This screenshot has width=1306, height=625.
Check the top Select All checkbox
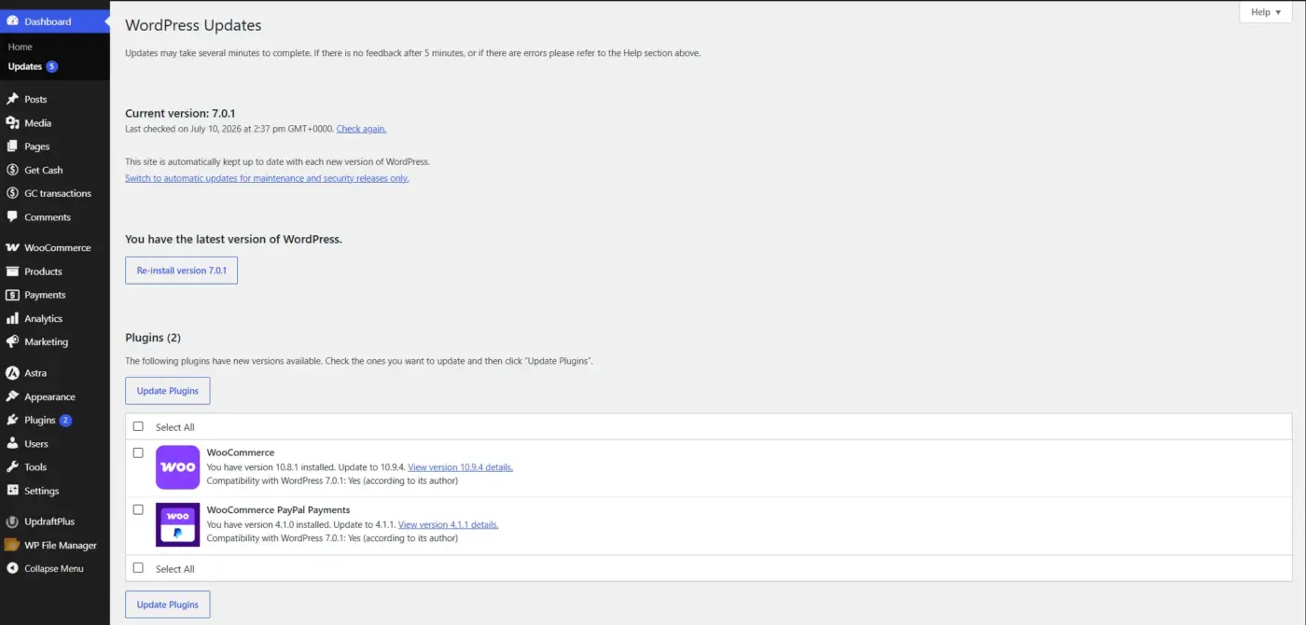coord(138,426)
